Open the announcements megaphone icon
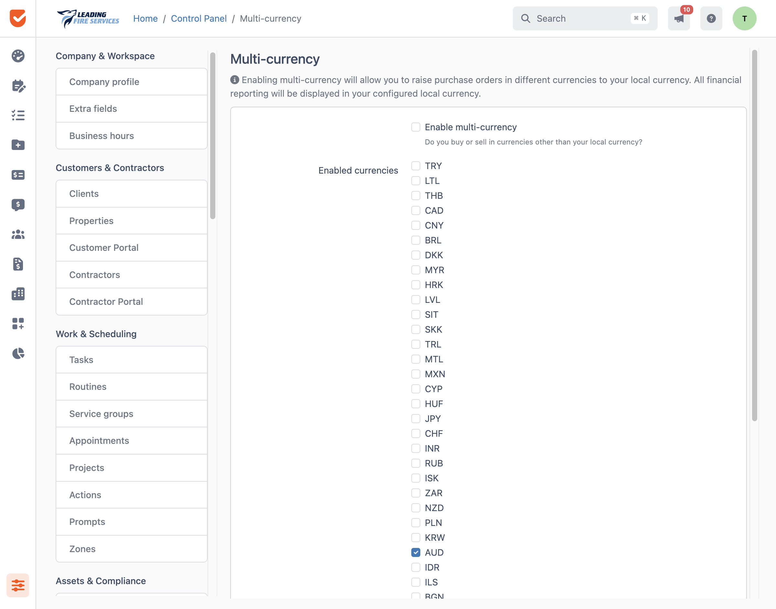 coord(679,18)
